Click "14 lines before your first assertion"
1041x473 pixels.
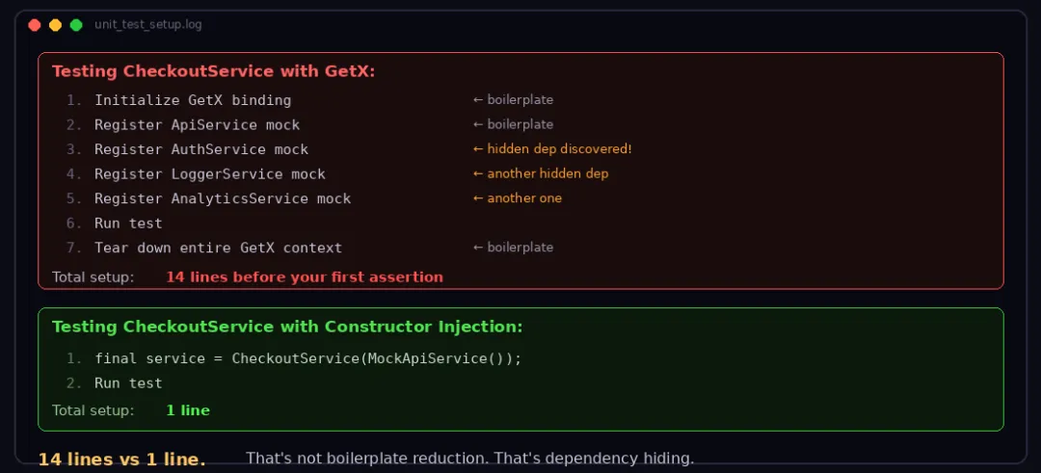point(305,276)
